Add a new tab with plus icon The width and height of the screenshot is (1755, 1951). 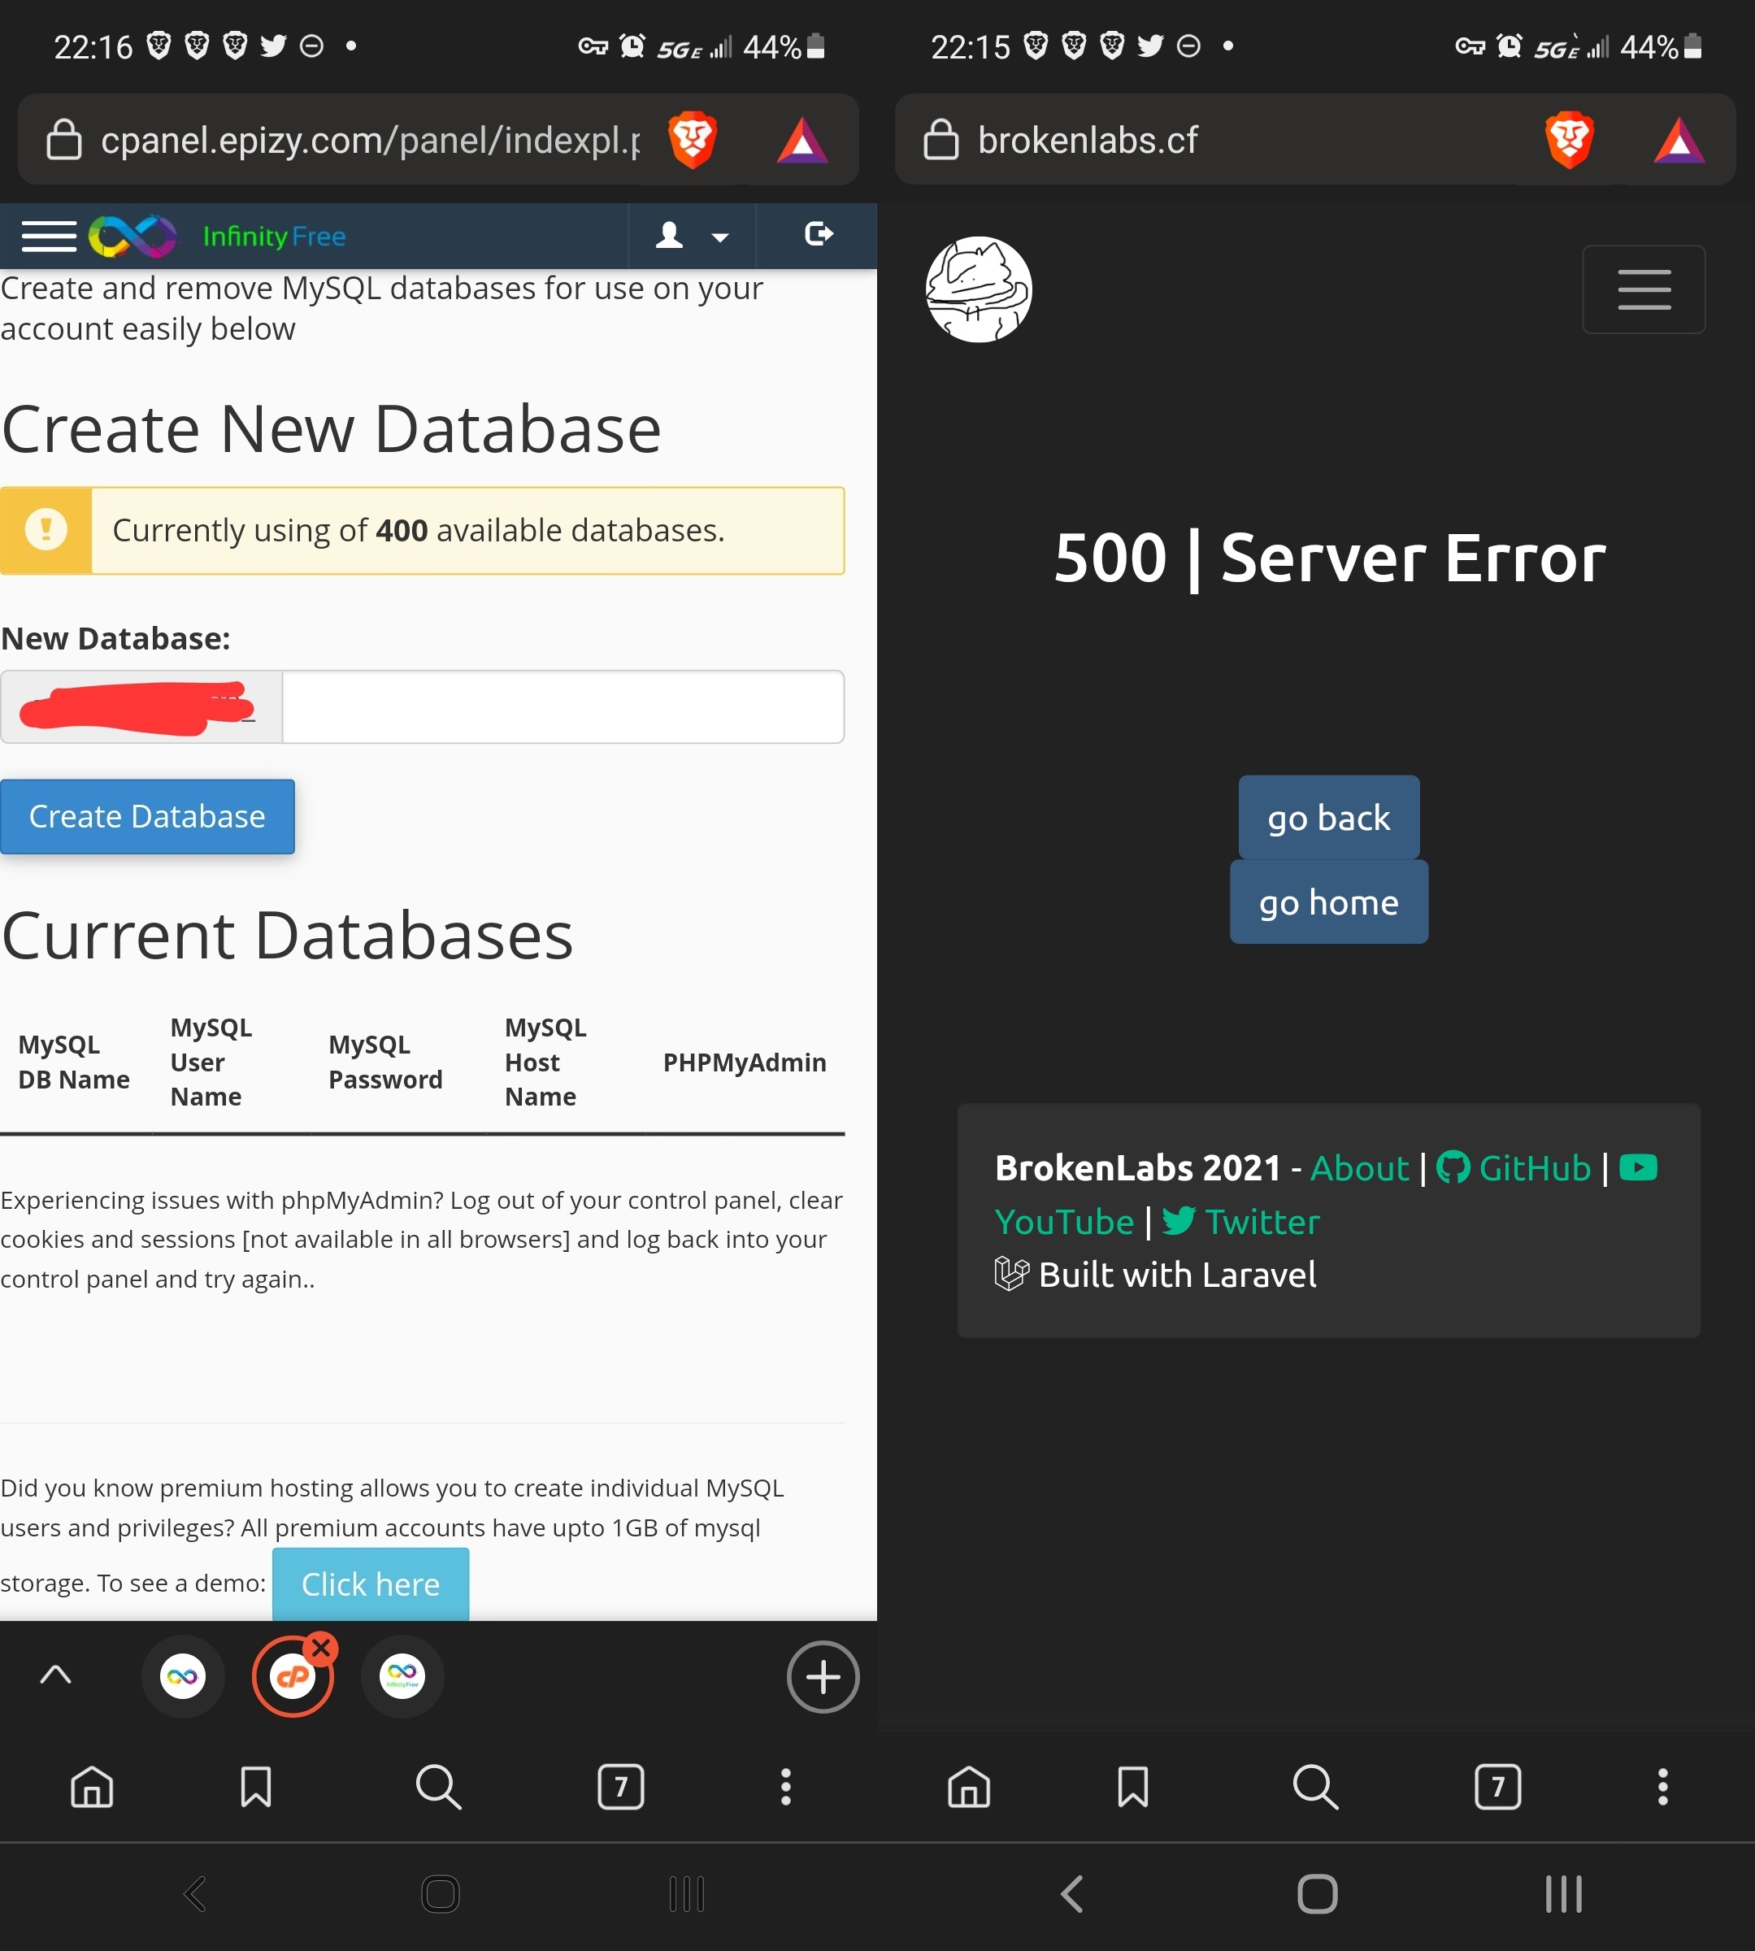823,1676
